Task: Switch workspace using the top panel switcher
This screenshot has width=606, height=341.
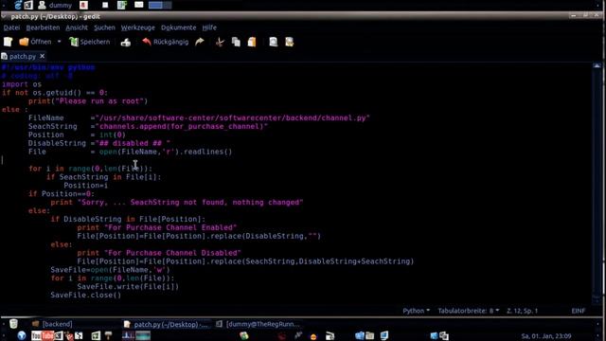Action: pyautogui.click(x=160, y=5)
